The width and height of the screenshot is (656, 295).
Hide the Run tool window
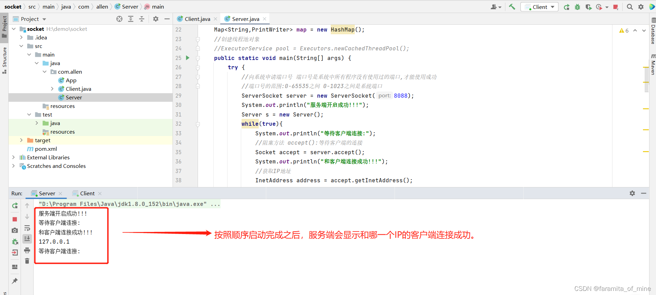[644, 193]
